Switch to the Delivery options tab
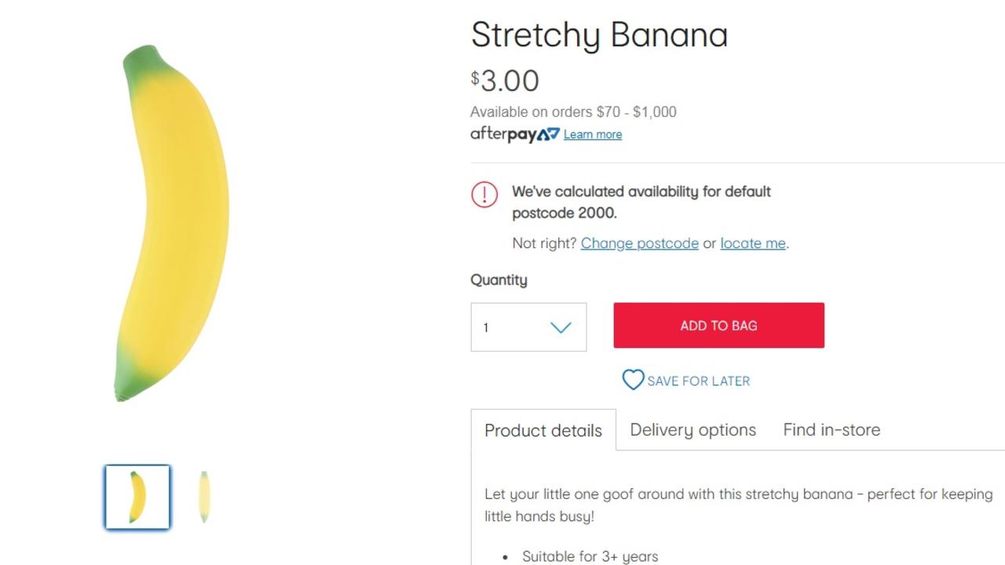 click(x=693, y=430)
